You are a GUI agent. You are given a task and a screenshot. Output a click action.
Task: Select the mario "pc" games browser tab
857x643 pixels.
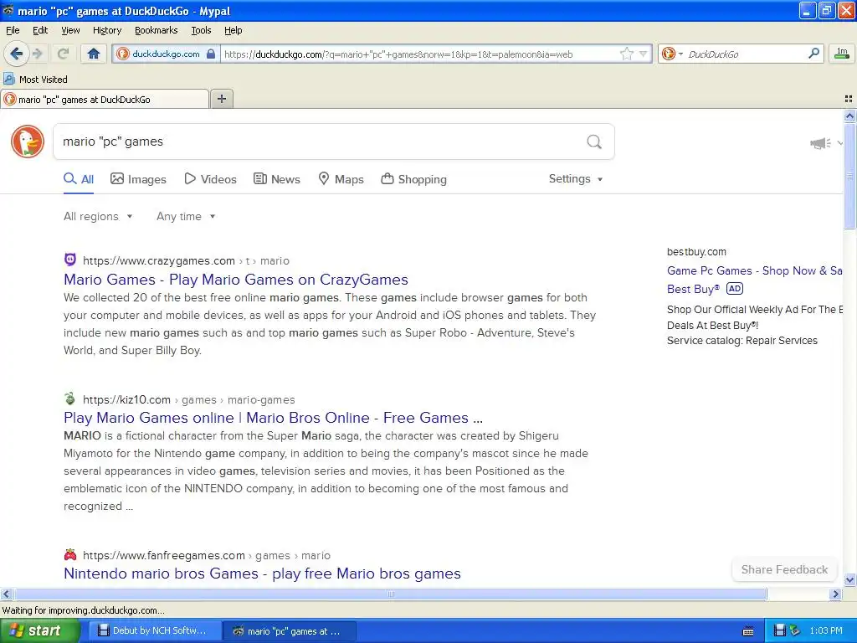pos(105,100)
